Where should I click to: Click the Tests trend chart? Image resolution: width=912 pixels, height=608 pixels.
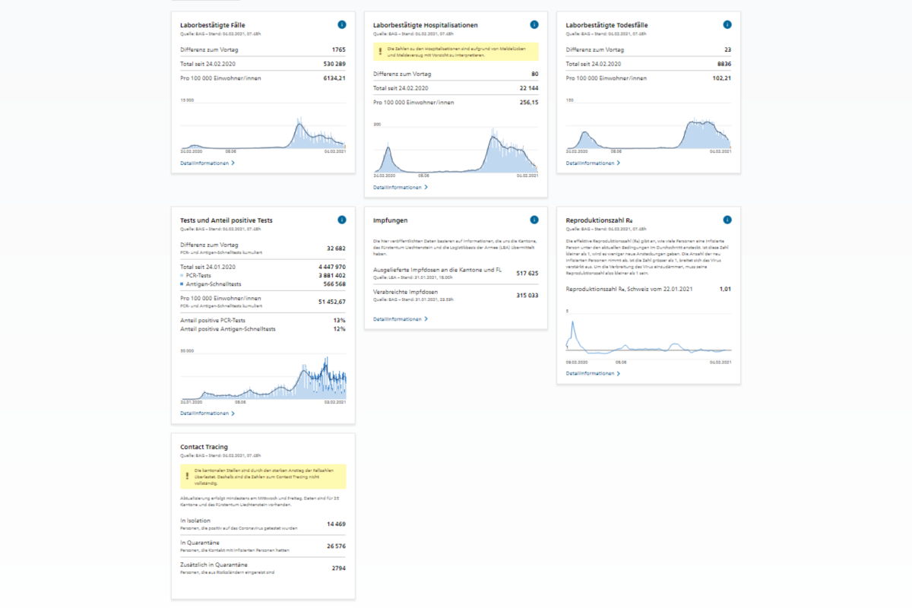(263, 378)
